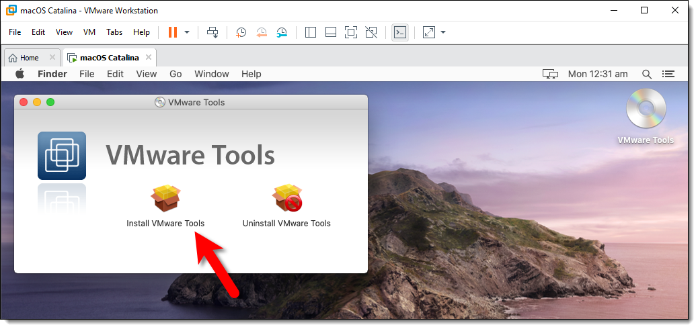Open the snapshot manager

tap(282, 32)
